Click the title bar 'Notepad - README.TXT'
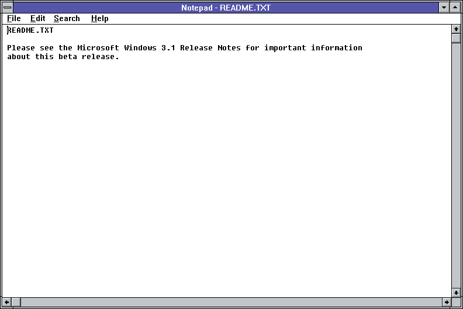 [226, 8]
